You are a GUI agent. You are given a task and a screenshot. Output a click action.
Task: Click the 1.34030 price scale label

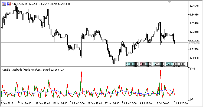pos(194,15)
